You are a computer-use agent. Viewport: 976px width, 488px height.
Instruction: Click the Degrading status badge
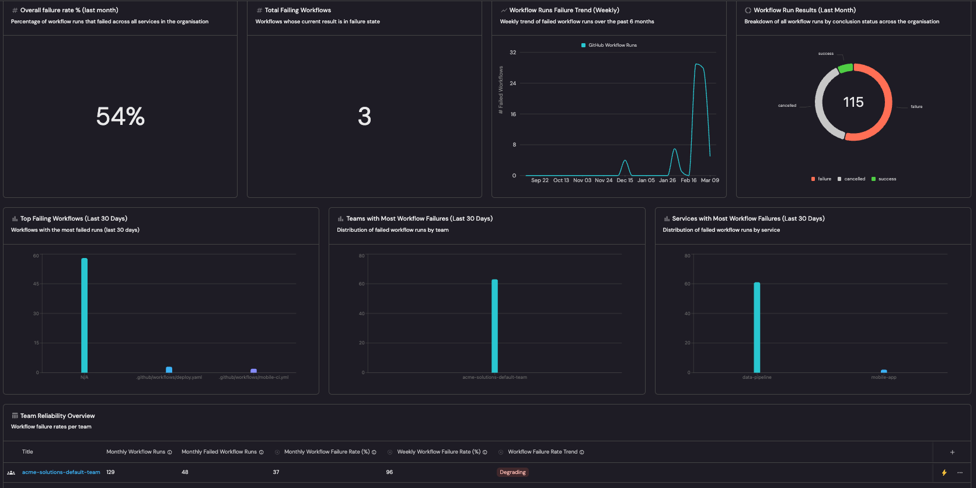[x=513, y=472]
